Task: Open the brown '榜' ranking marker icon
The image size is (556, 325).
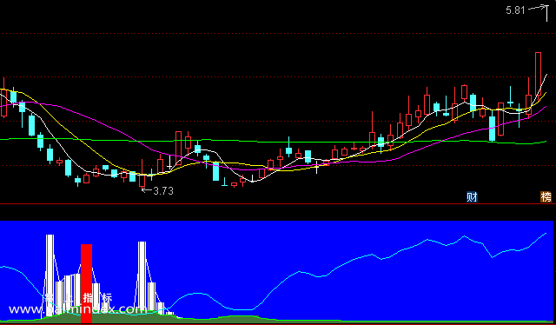Action: click(x=546, y=197)
